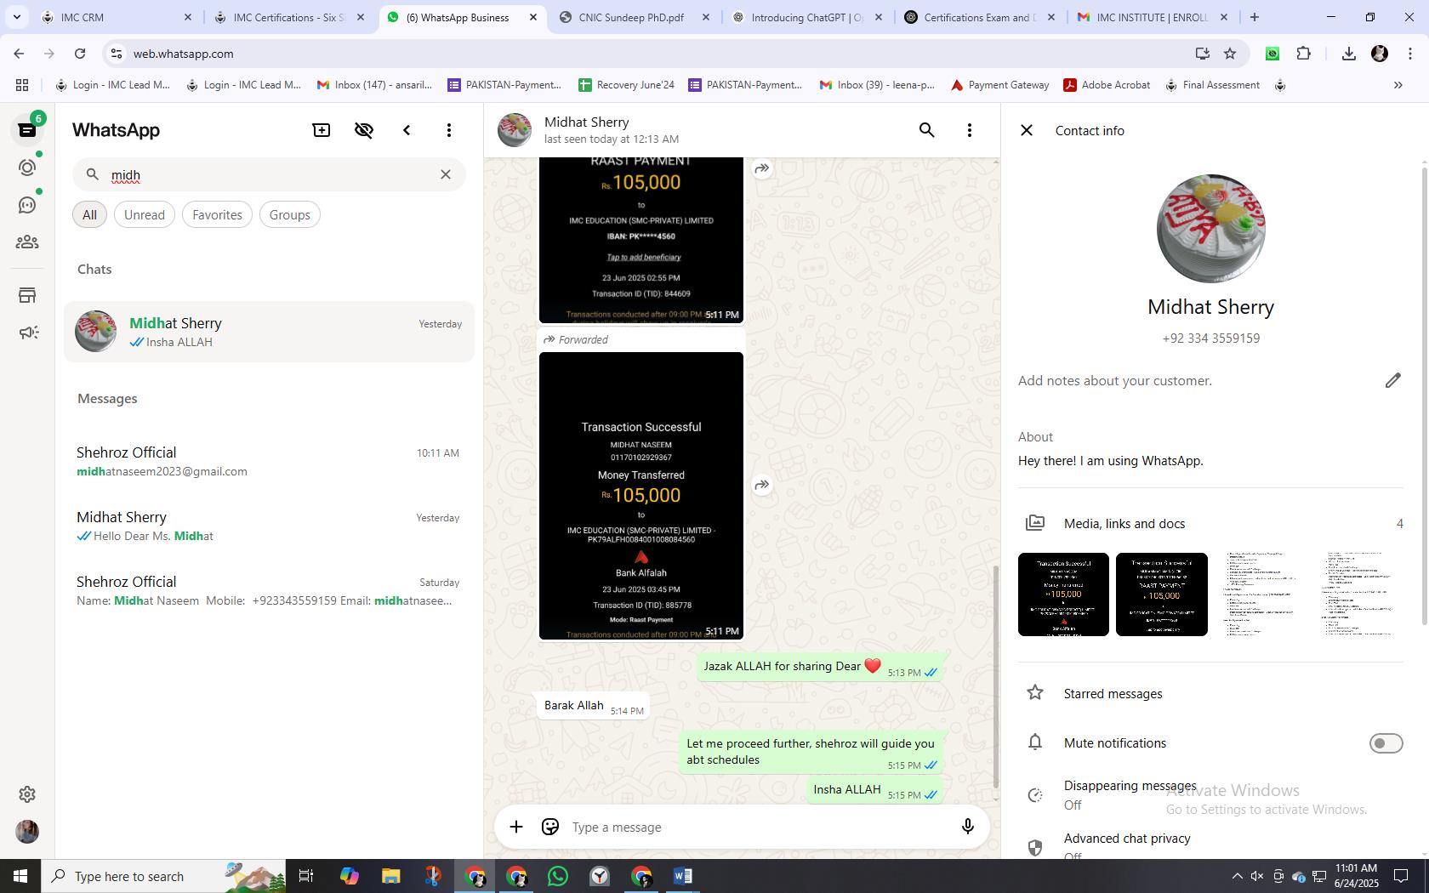Toggle the hide-chats crossed-eye icon
Image resolution: width=1429 pixels, height=893 pixels.
click(364, 130)
